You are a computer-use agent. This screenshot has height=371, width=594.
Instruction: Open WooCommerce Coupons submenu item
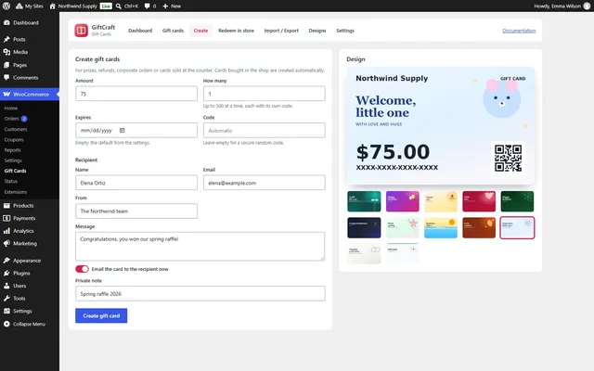tap(14, 140)
